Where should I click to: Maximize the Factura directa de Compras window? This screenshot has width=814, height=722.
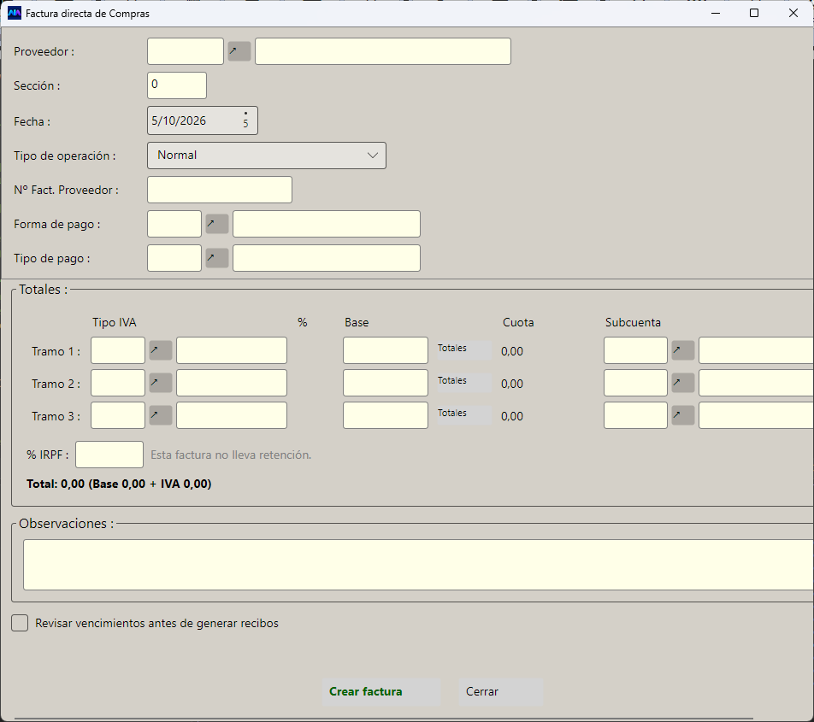click(x=754, y=13)
